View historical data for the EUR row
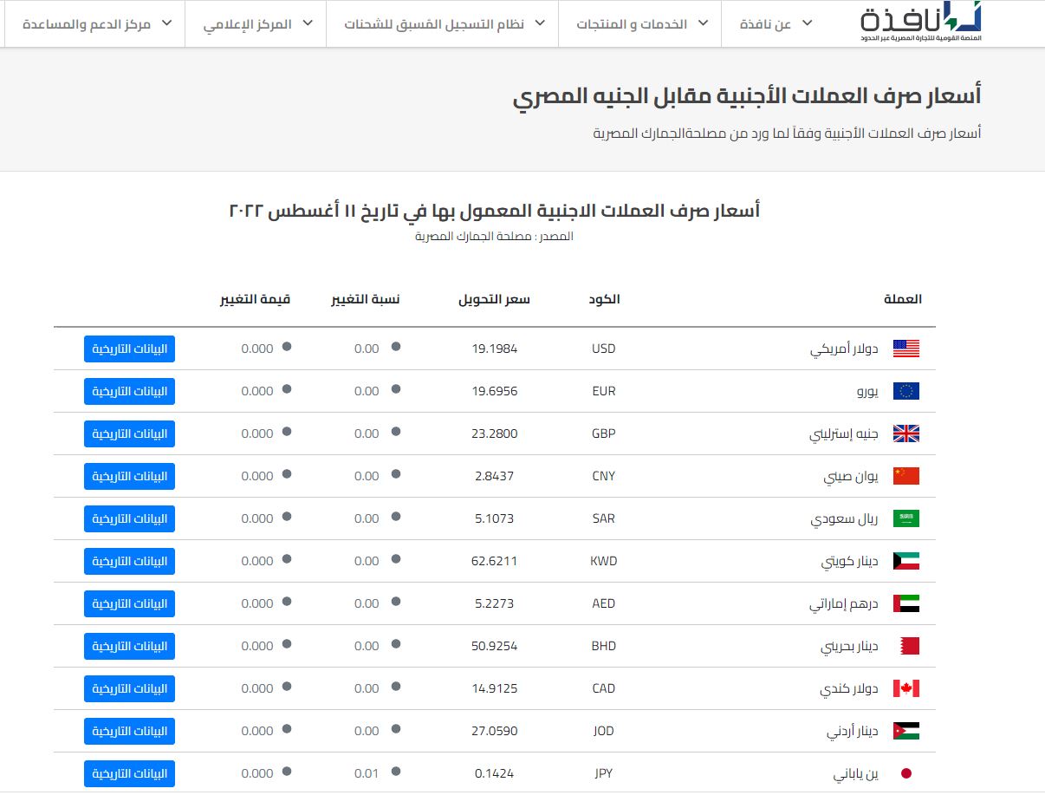The height and width of the screenshot is (795, 1045). coord(130,391)
